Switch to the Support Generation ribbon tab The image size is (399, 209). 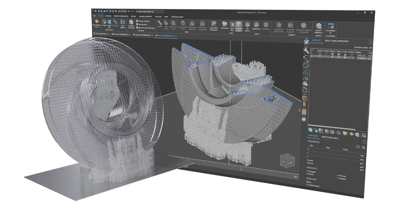(121, 16)
